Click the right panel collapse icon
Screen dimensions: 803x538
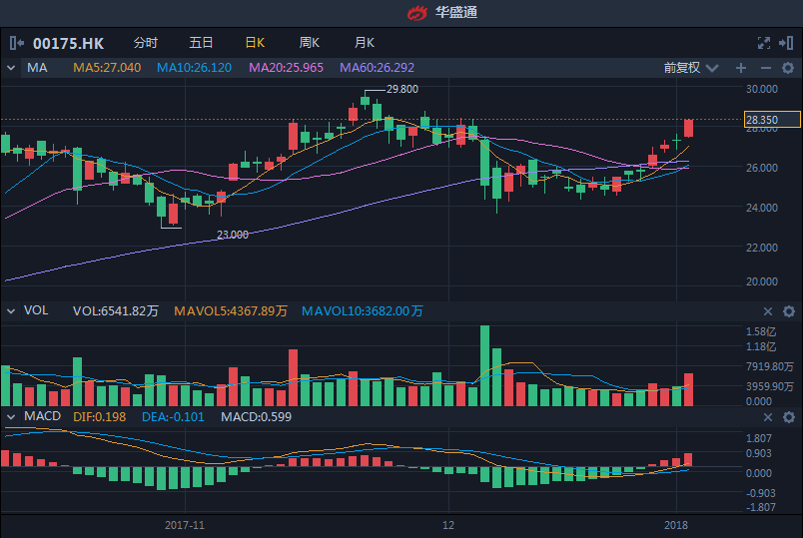tap(788, 43)
